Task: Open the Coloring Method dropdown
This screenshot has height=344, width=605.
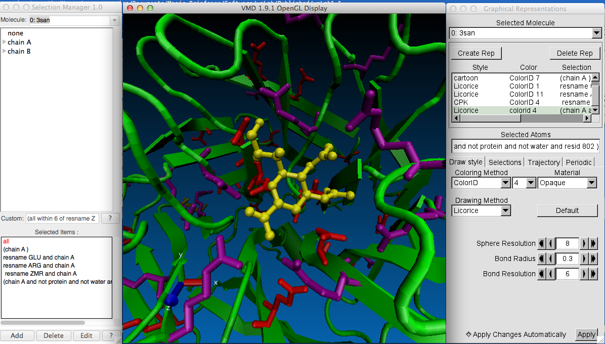Action: [481, 183]
